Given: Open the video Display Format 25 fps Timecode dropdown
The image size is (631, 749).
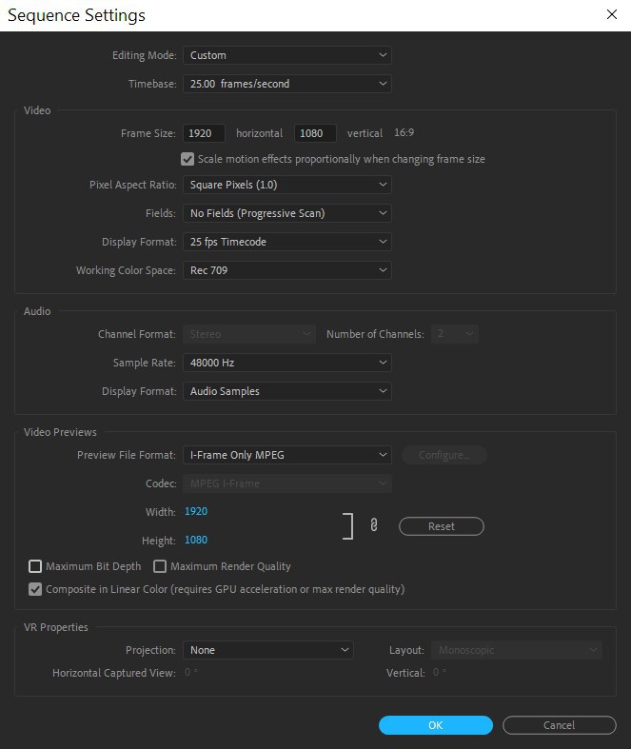Looking at the screenshot, I should click(287, 242).
